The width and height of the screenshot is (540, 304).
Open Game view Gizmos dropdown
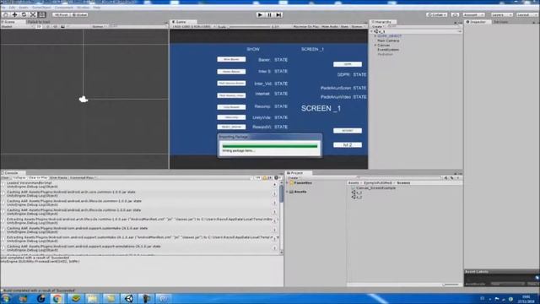pyautogui.click(x=358, y=26)
